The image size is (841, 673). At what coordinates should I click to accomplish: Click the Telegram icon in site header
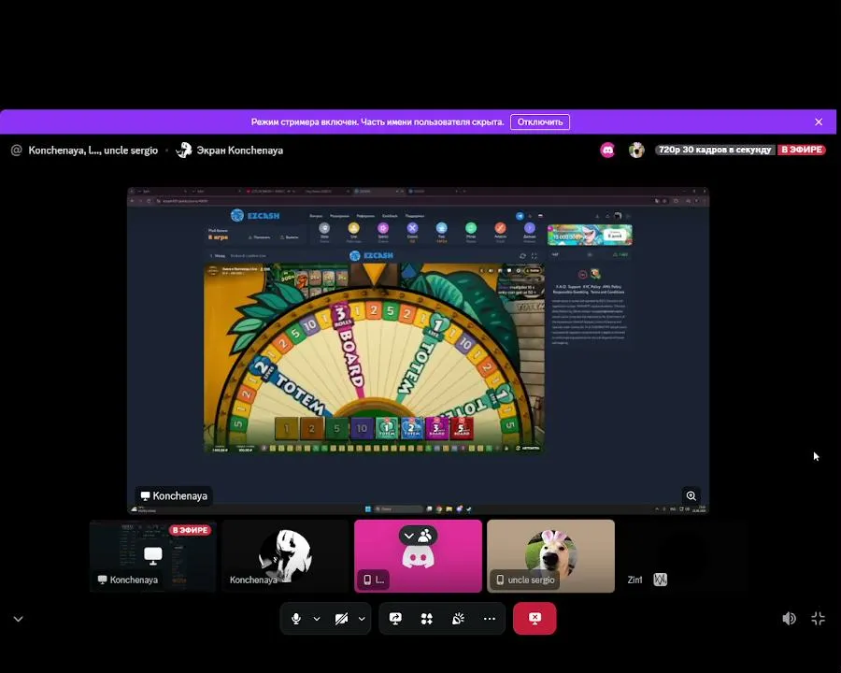[520, 216]
